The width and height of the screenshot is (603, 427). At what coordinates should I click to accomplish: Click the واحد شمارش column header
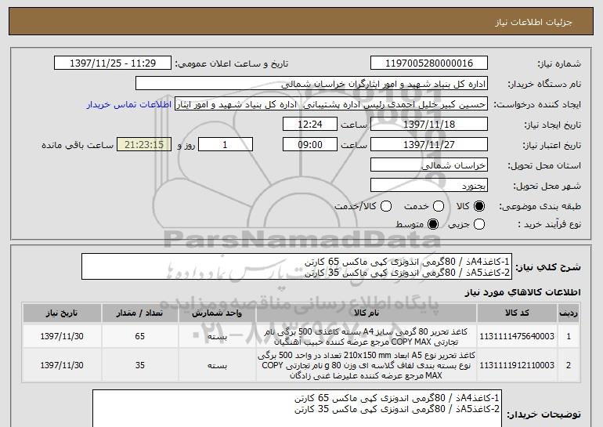[x=217, y=313]
